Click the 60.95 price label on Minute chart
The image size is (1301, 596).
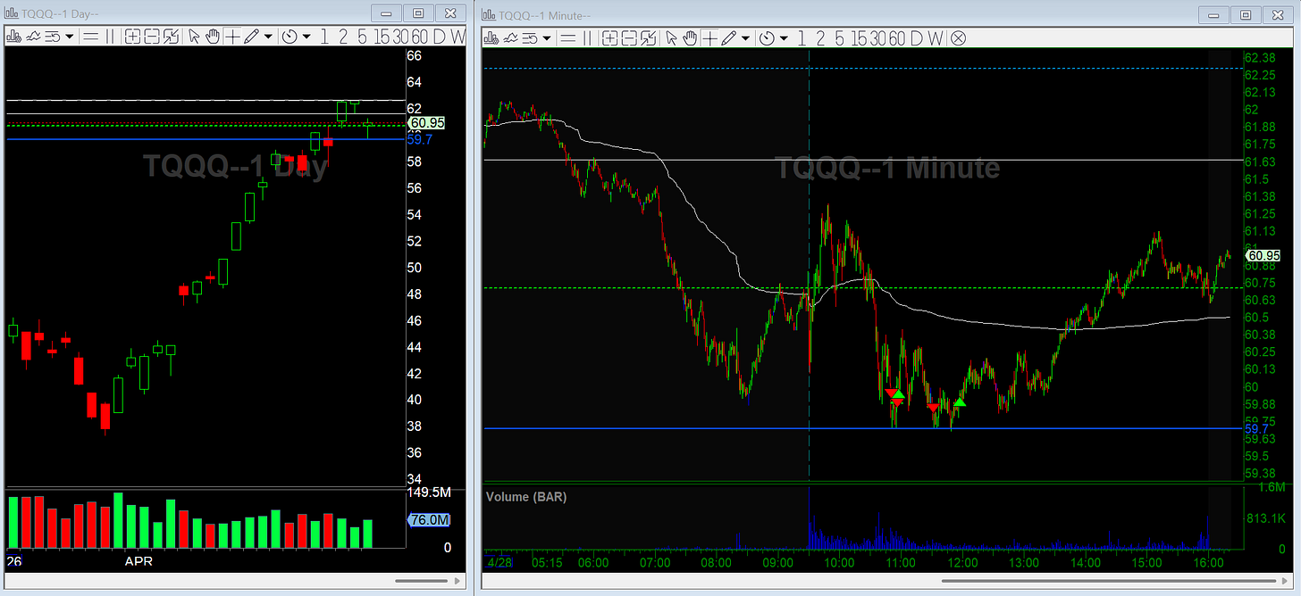[1263, 256]
